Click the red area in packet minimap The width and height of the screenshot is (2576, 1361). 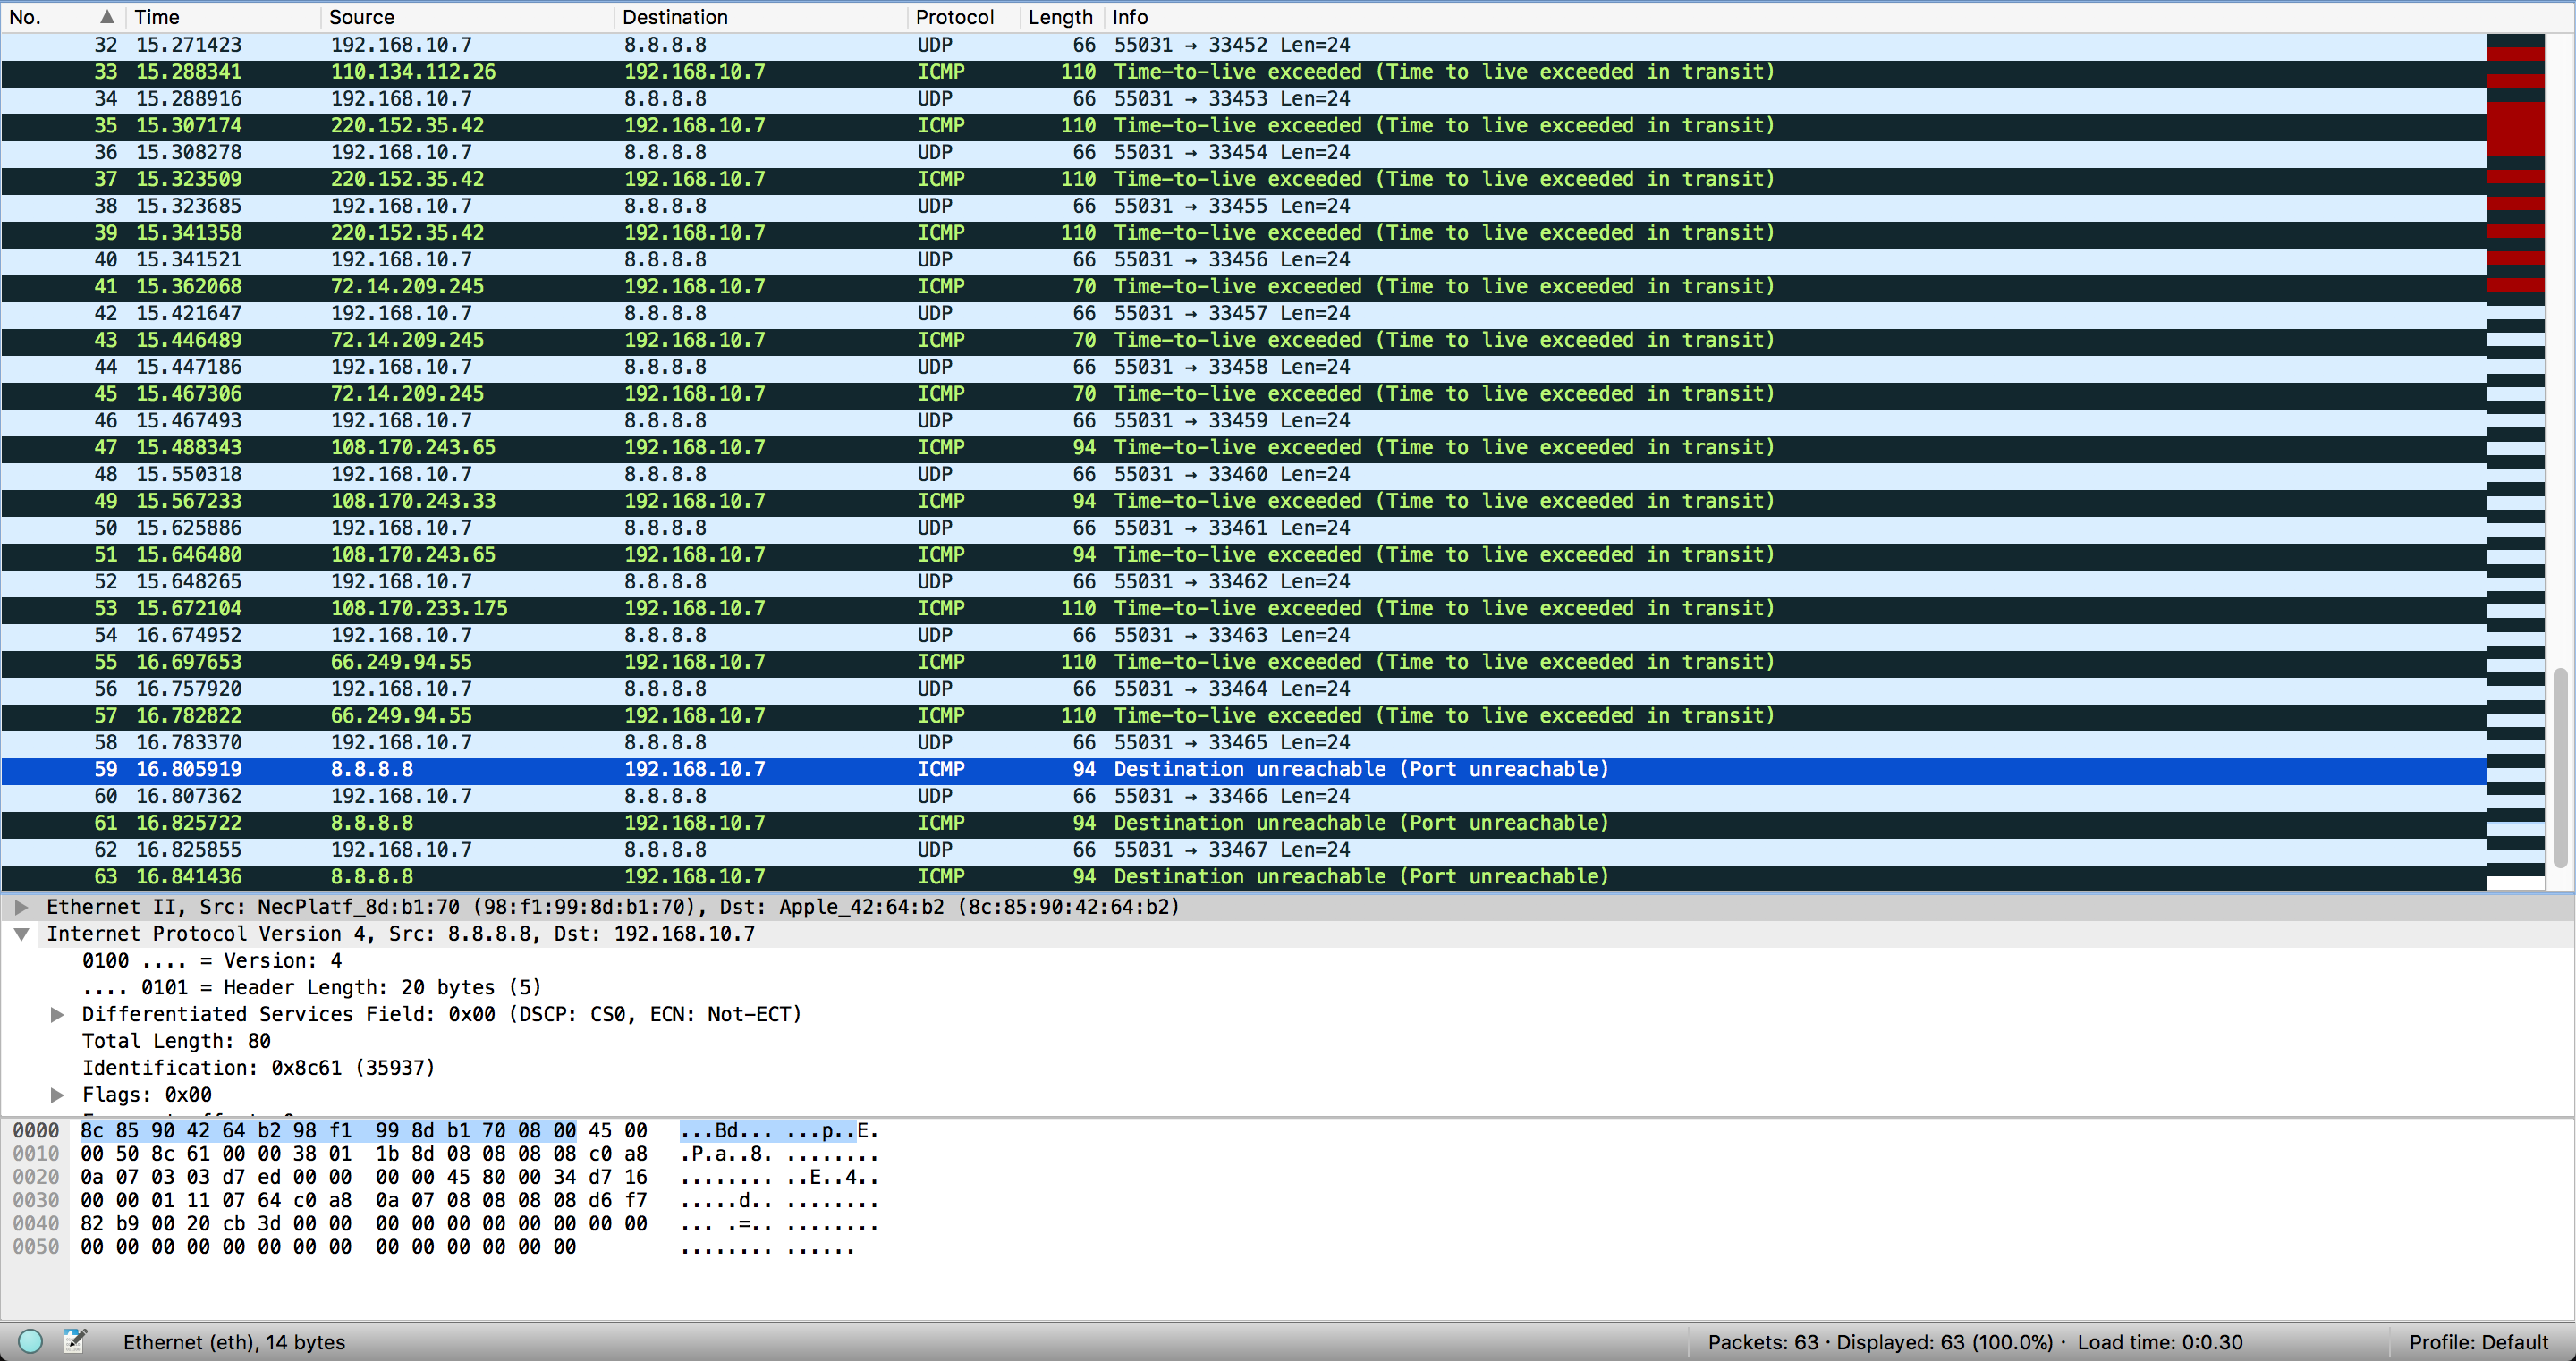(x=2515, y=130)
